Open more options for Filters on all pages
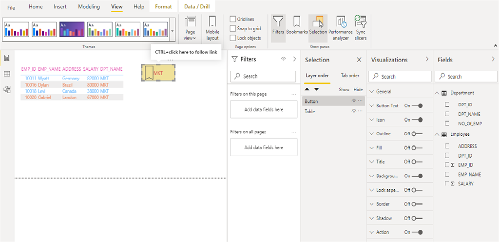499x242 pixels. [294, 132]
